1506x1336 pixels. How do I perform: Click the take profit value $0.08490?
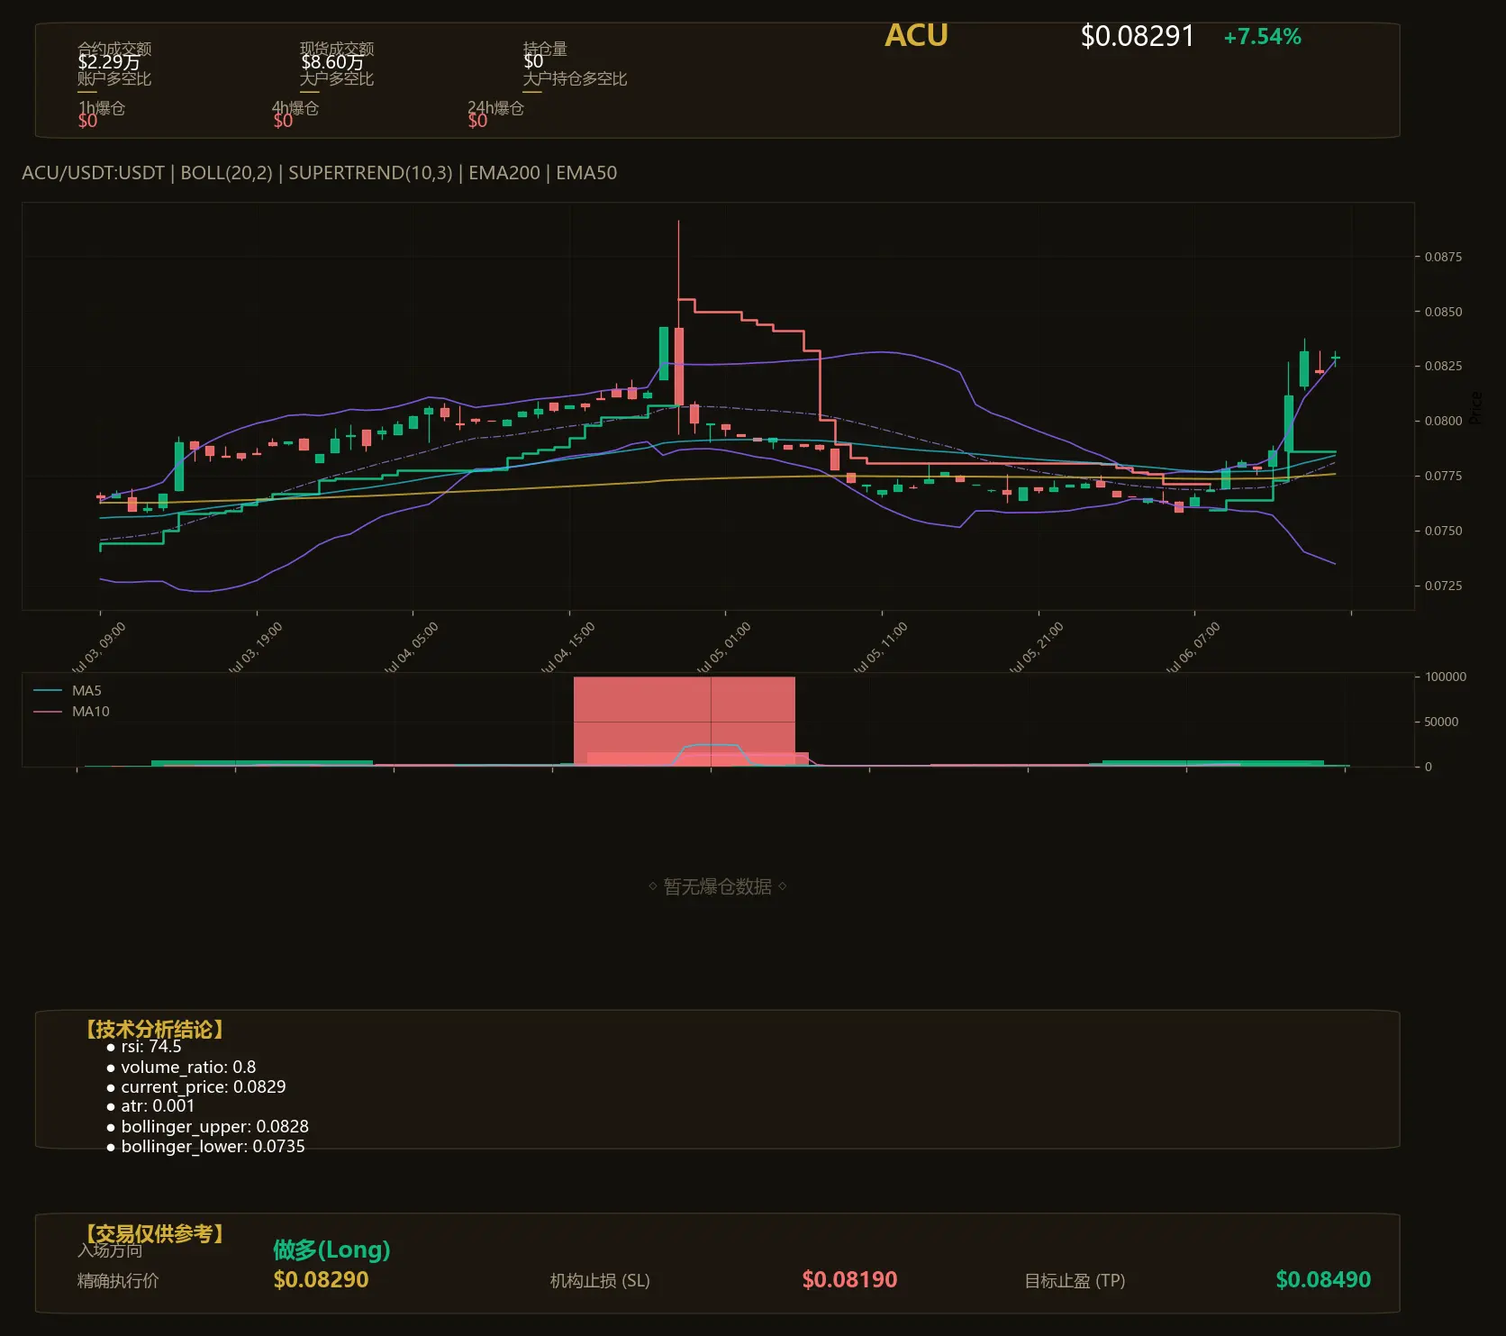pyautogui.click(x=1323, y=1279)
